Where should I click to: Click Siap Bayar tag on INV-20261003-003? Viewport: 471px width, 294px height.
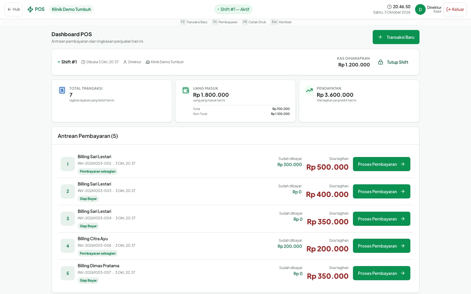point(88,199)
